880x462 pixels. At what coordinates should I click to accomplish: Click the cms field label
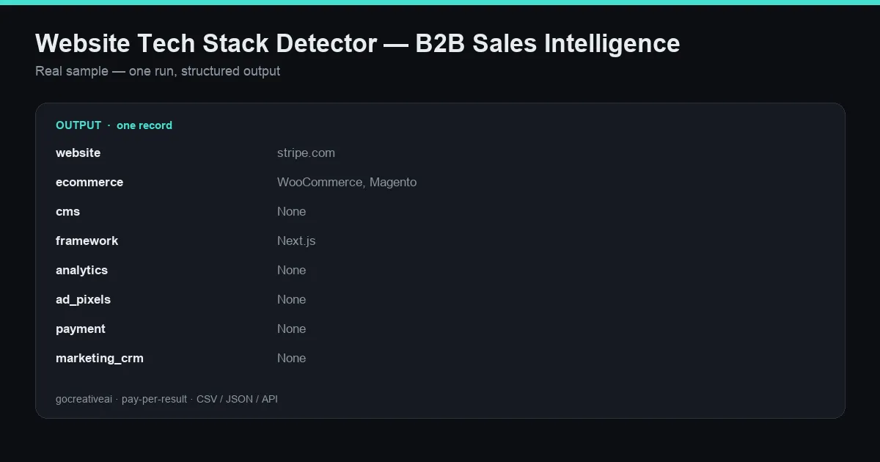pyautogui.click(x=67, y=211)
